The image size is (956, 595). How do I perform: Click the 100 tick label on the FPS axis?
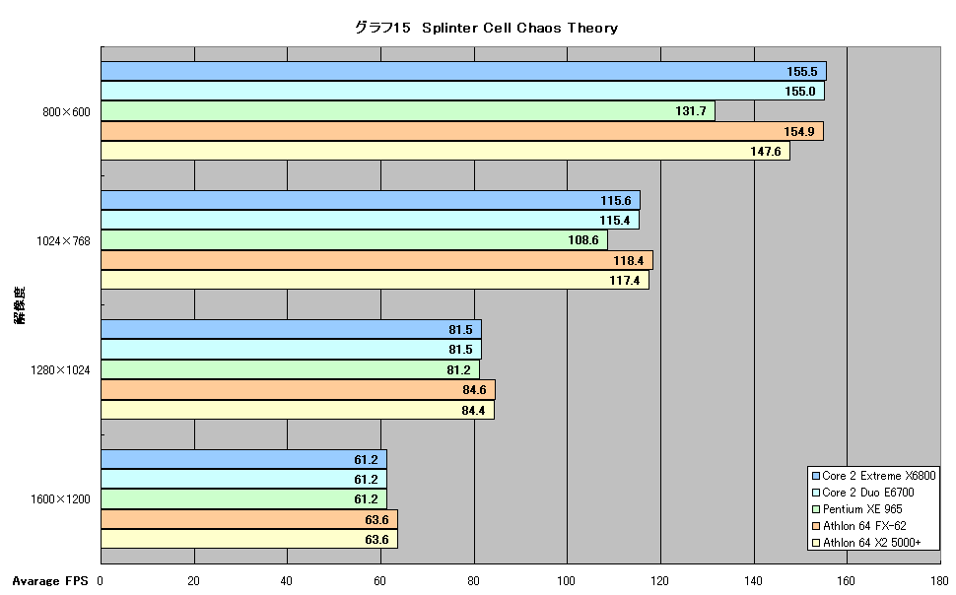click(x=566, y=581)
